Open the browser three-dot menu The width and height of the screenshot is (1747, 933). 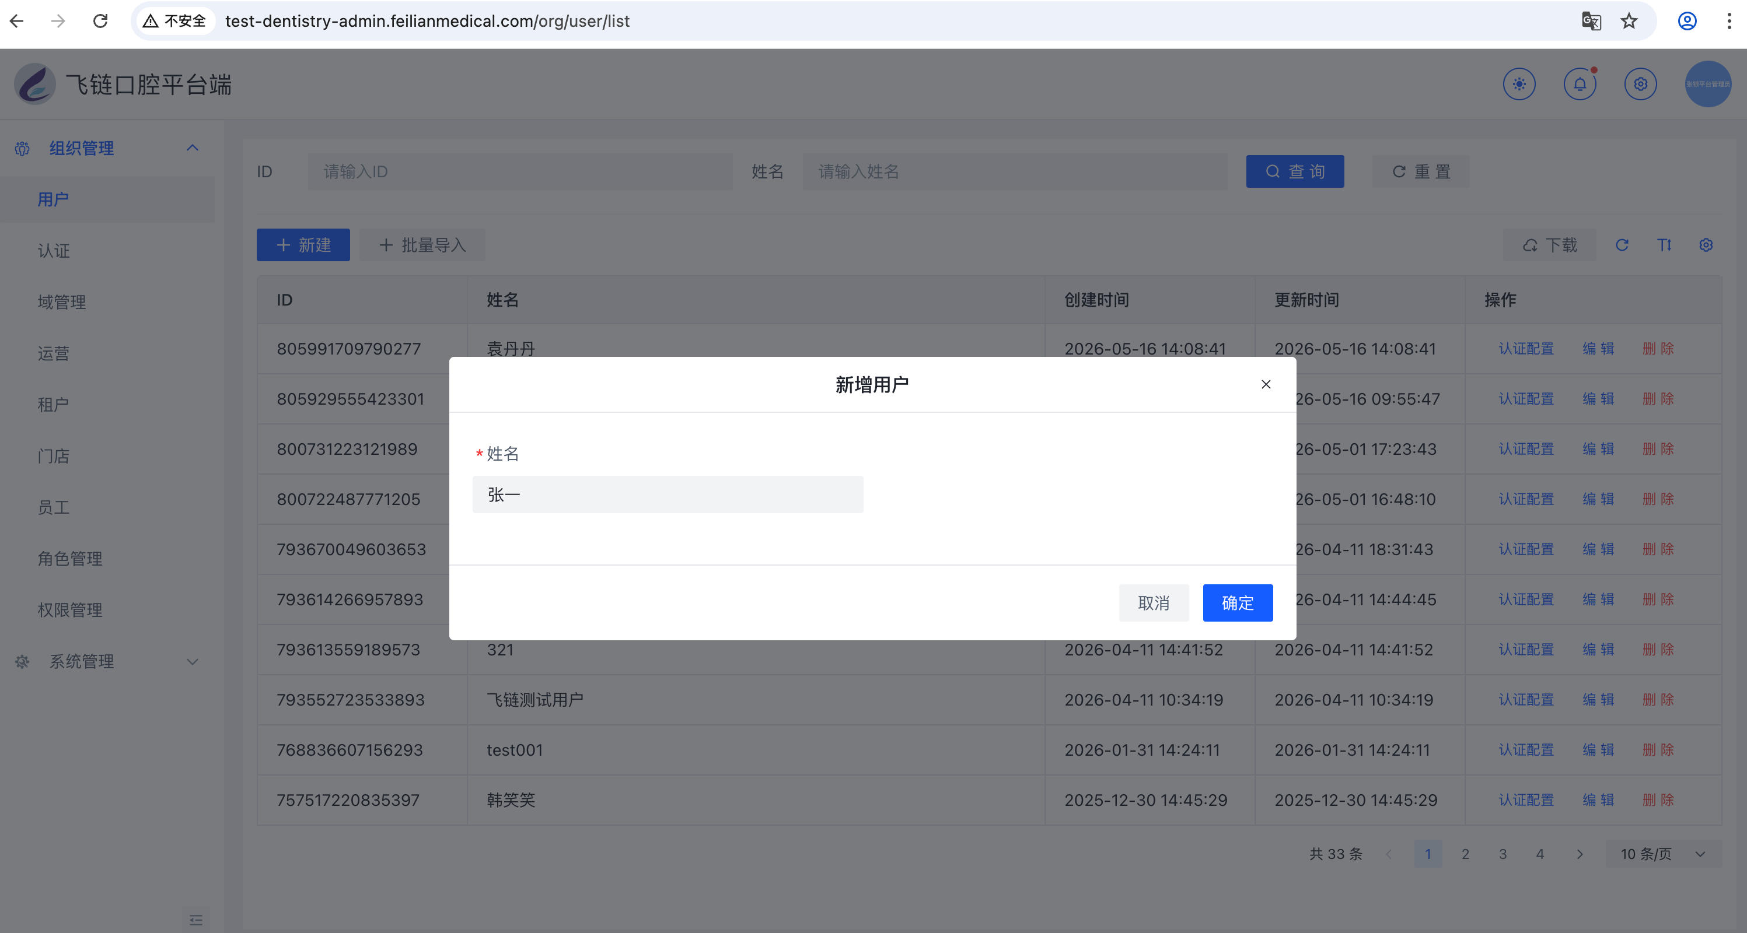1729,21
